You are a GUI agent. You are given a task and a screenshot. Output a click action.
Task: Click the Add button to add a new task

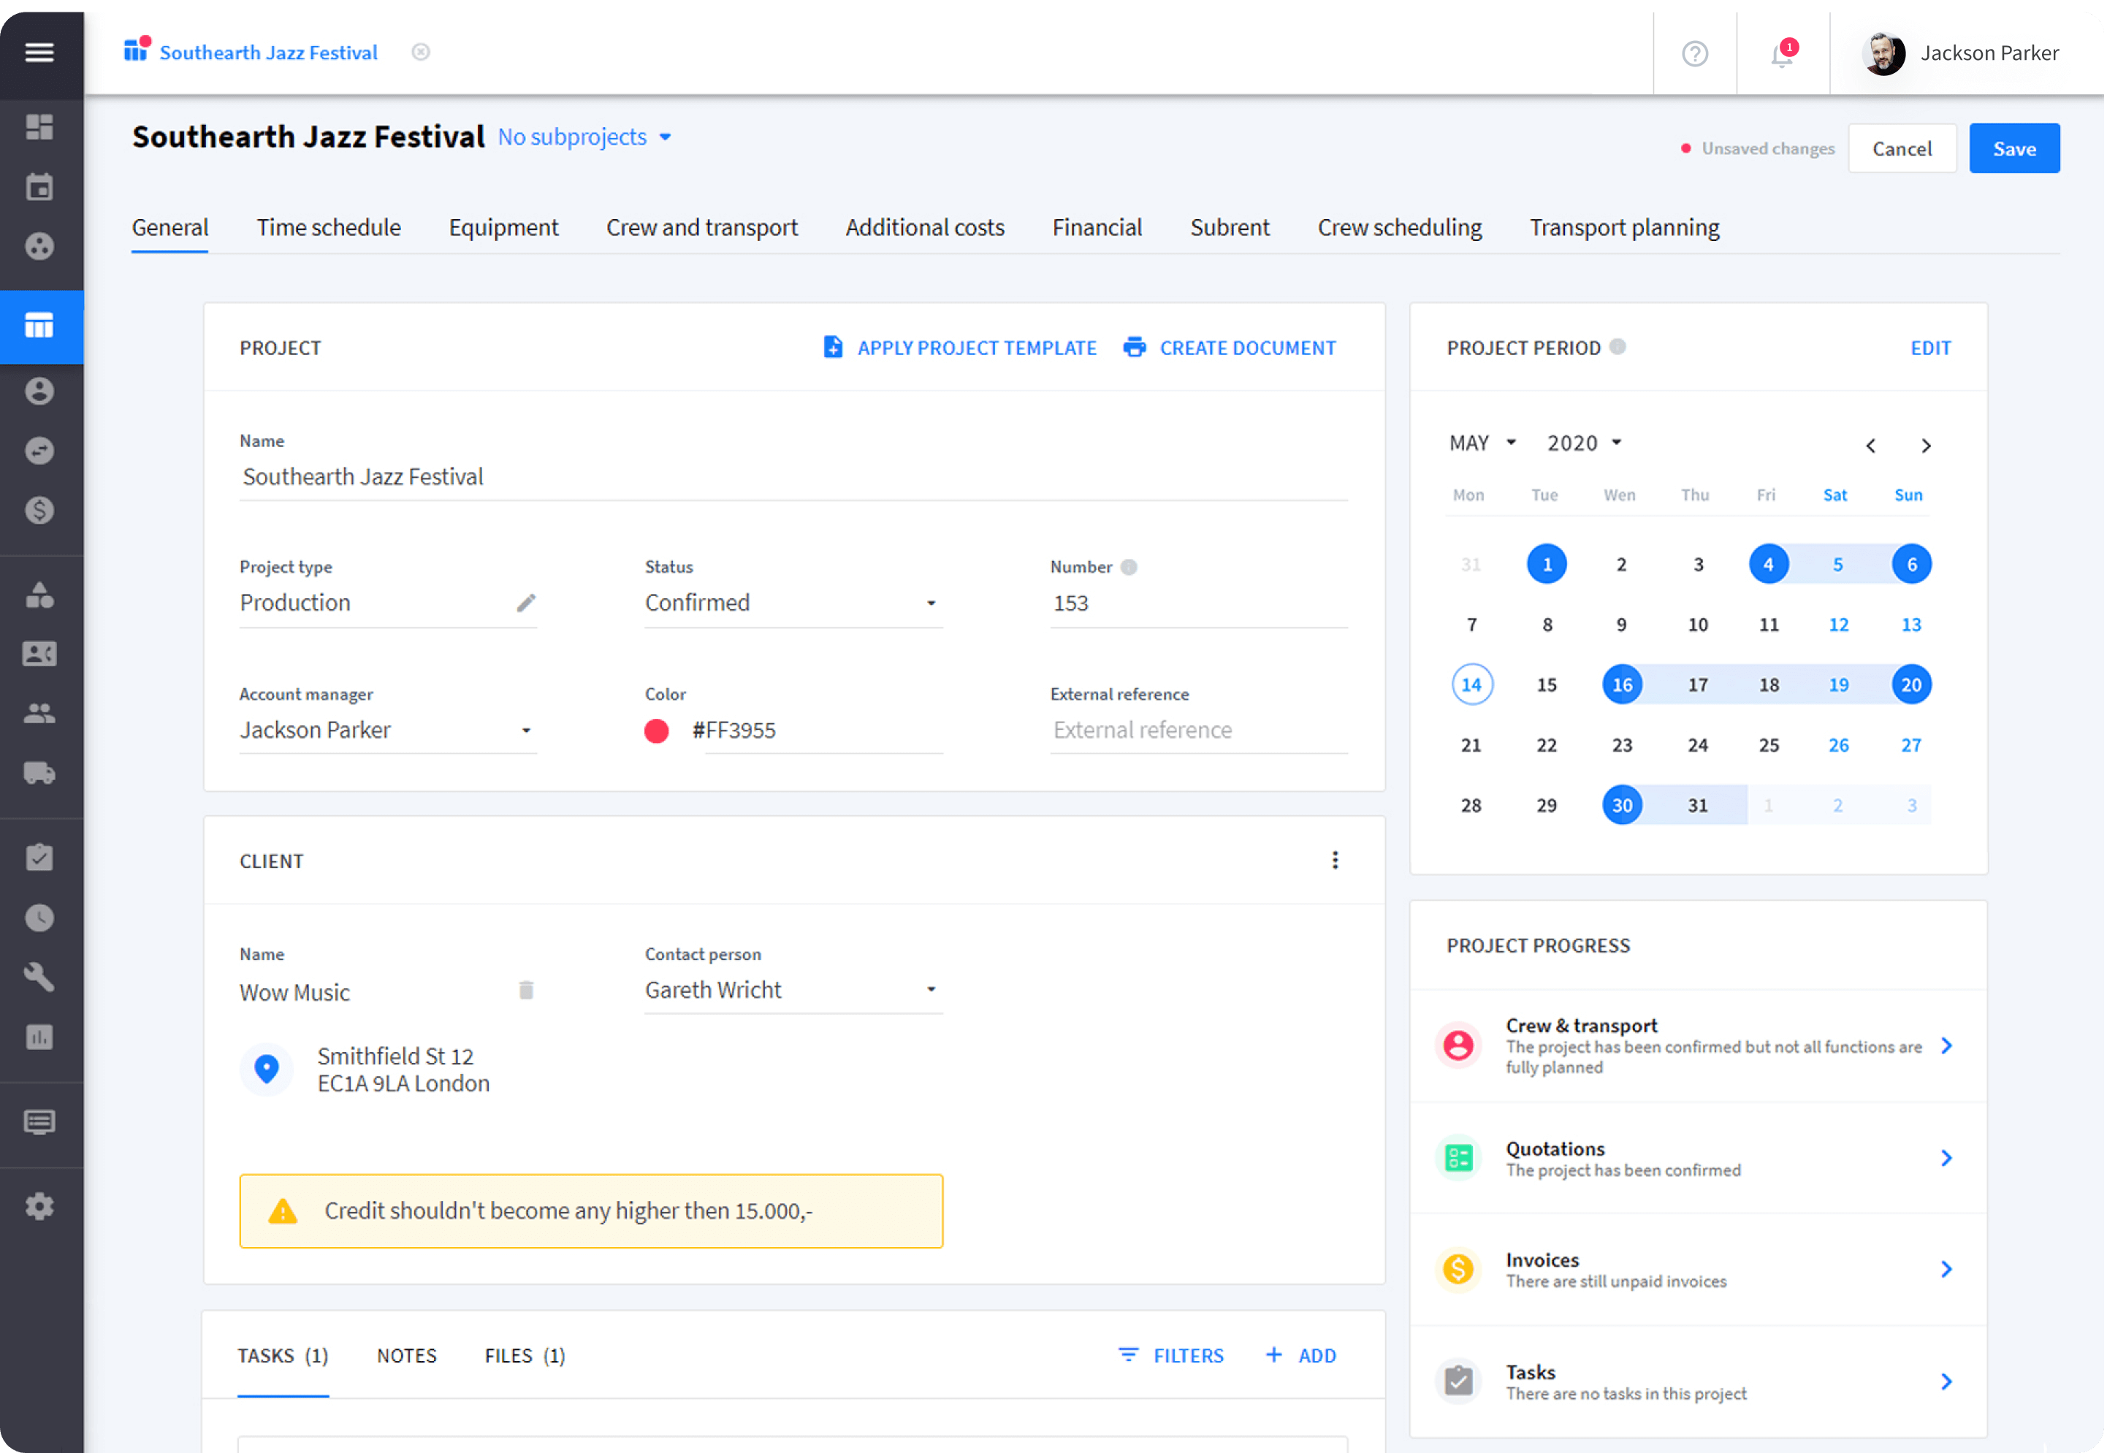1303,1354
